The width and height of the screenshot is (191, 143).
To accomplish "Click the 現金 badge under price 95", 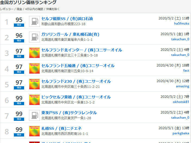I will pos(19,25).
